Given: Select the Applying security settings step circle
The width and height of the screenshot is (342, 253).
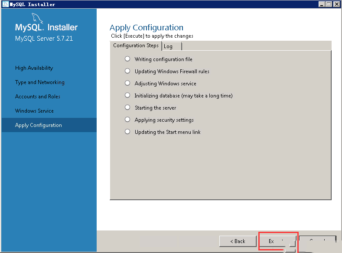Looking at the screenshot, I should pos(127,120).
